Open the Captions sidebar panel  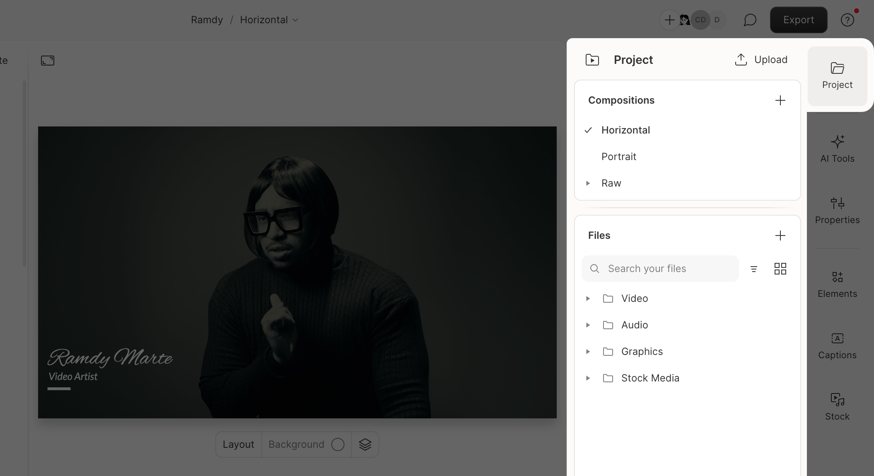pos(837,345)
